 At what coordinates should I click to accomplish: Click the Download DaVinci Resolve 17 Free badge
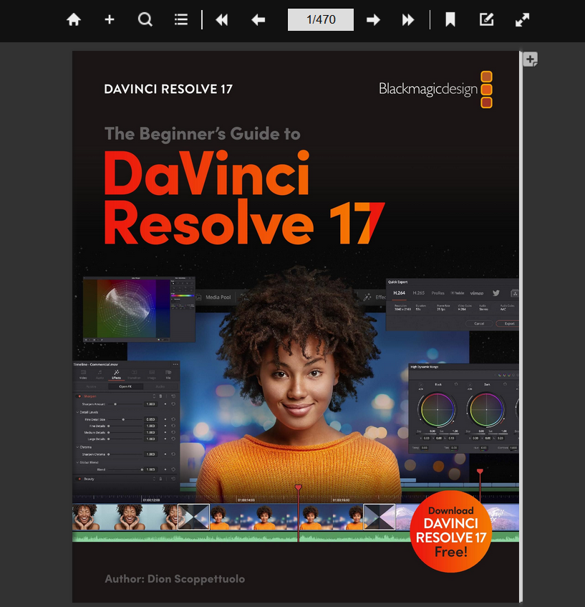451,531
